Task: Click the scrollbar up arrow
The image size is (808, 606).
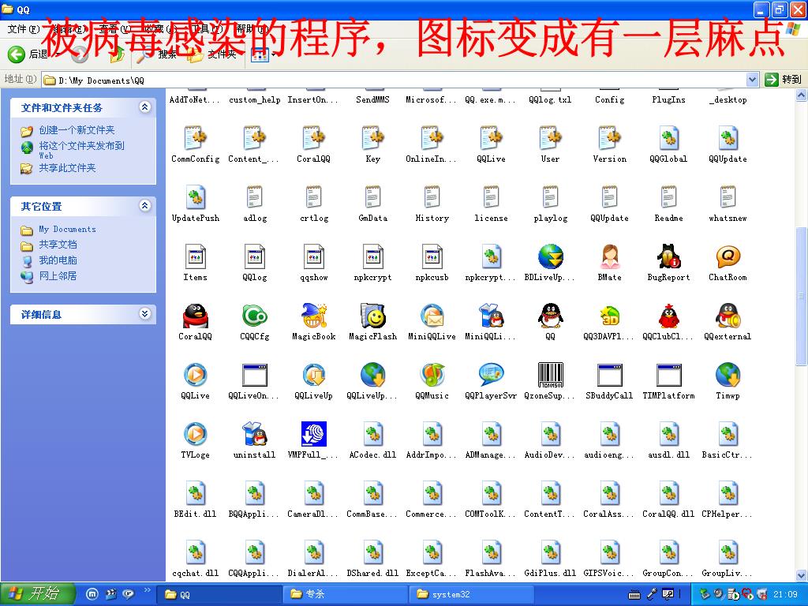Action: click(802, 95)
